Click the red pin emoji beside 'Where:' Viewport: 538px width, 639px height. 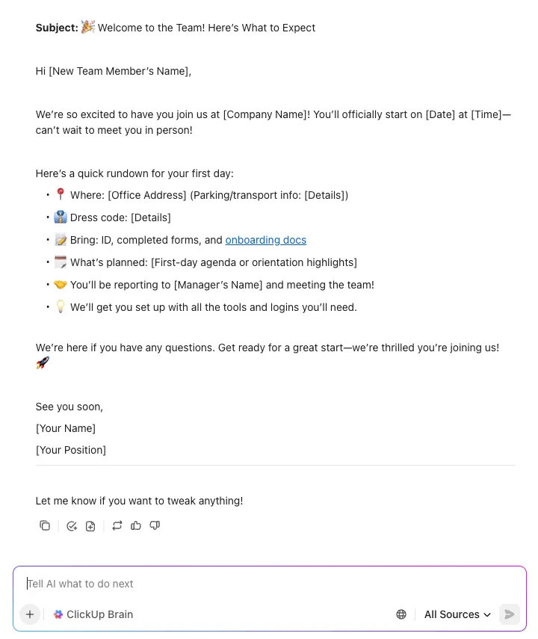[x=61, y=194]
